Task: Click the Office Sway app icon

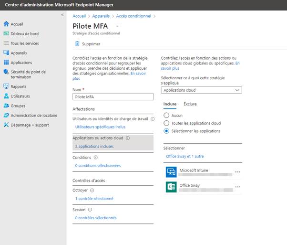Action: 171,187
